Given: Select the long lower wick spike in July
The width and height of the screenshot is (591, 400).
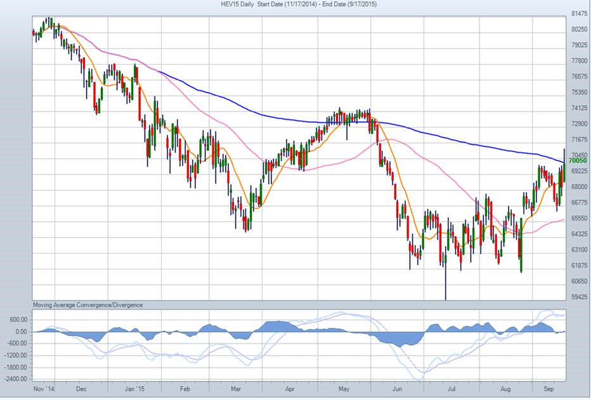Looking at the screenshot, I should click(446, 285).
